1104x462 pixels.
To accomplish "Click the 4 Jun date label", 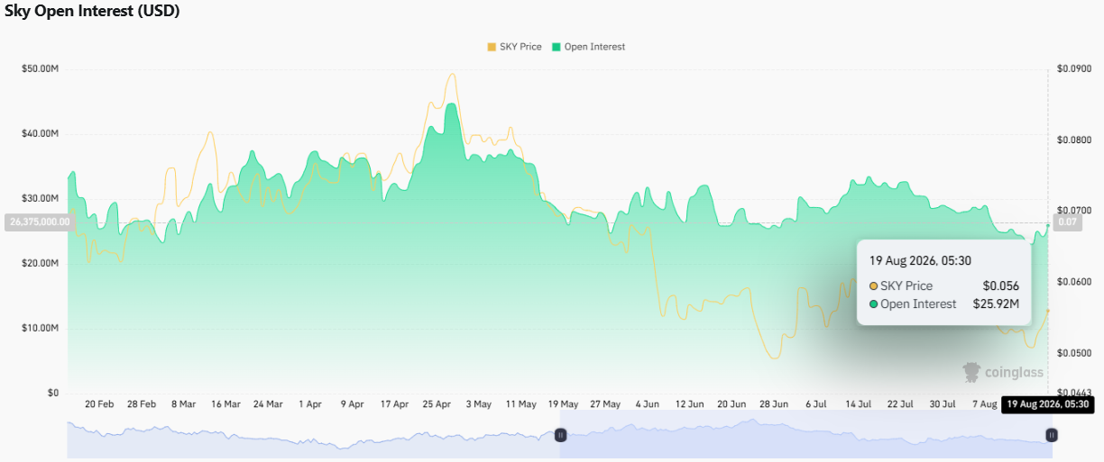I will pos(647,404).
